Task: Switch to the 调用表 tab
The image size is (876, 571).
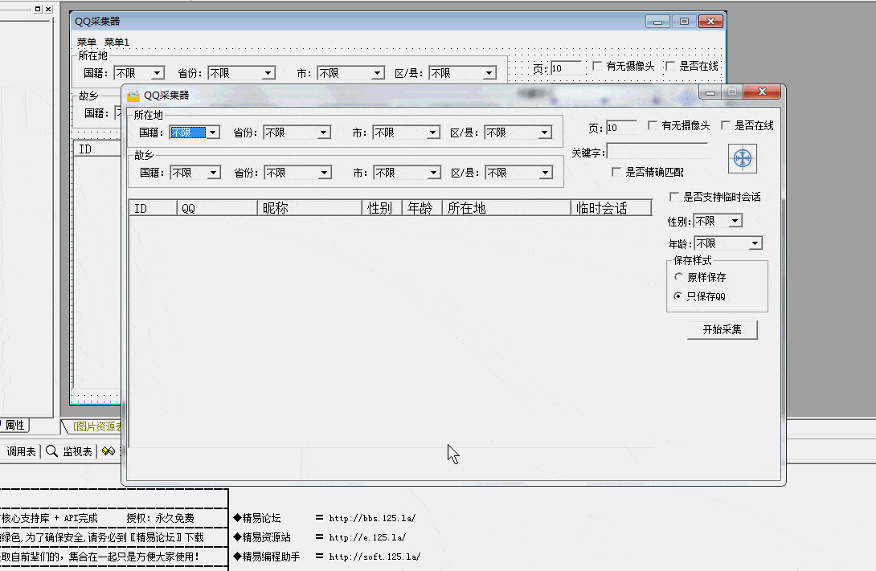Action: point(21,451)
